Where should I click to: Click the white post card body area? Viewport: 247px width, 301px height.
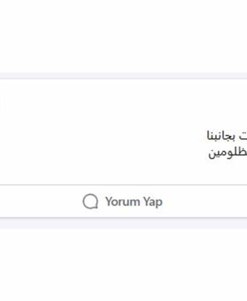(x=123, y=132)
